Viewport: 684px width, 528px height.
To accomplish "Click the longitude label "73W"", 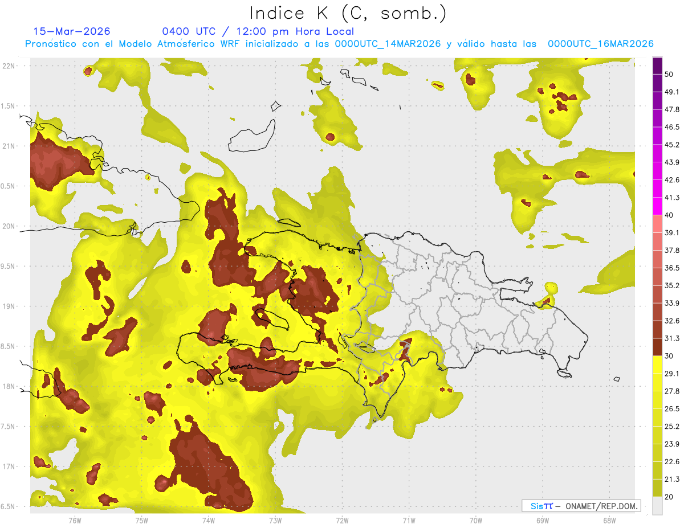I will tap(275, 520).
